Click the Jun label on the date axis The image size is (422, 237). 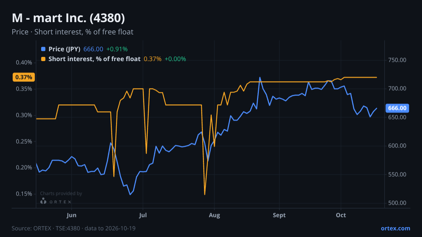point(71,215)
